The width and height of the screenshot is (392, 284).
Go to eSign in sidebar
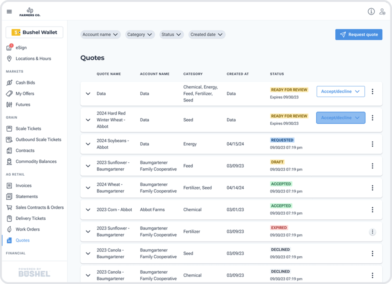pyautogui.click(x=21, y=47)
